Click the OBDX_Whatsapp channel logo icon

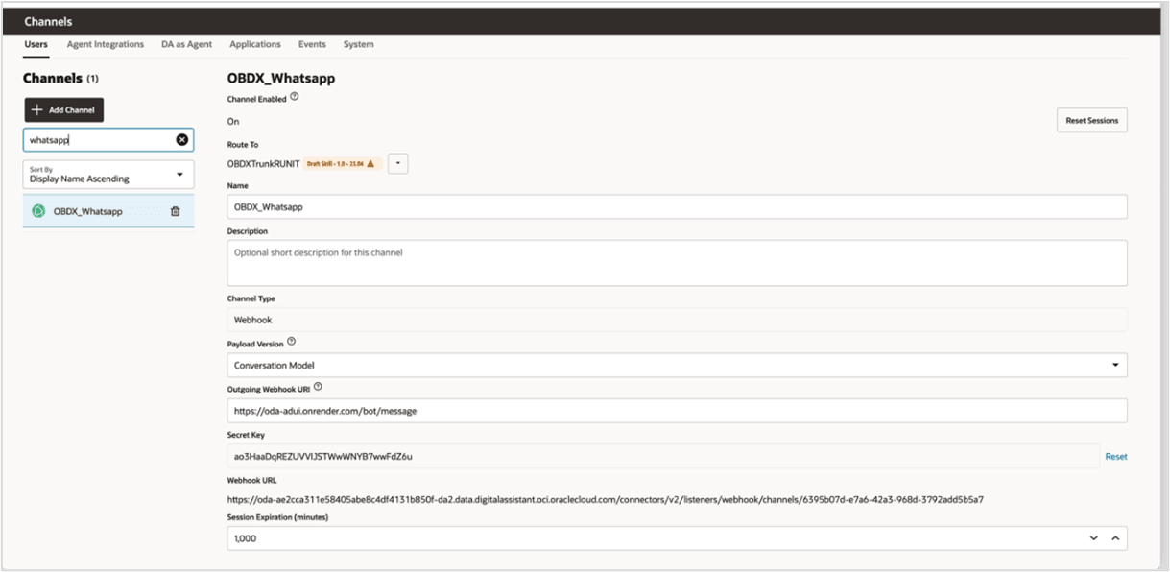pos(38,211)
